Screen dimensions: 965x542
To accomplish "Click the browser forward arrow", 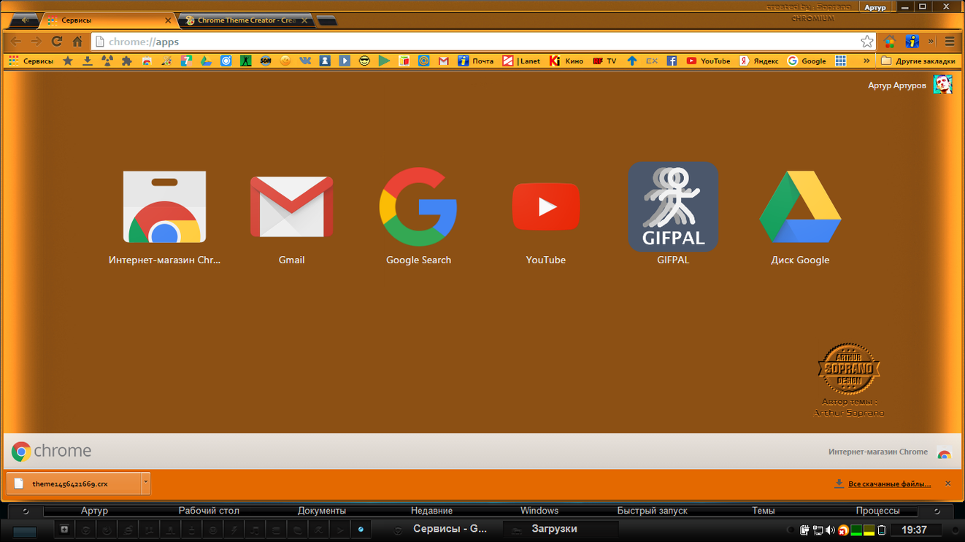I will pyautogui.click(x=36, y=42).
